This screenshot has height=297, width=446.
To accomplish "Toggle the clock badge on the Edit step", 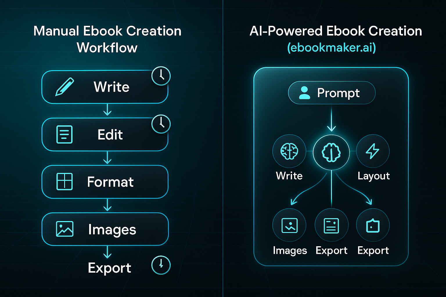I will click(x=161, y=124).
